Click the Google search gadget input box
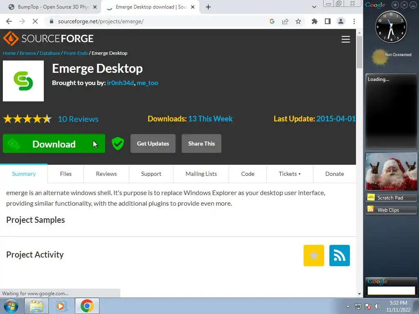Viewport: 419px width, 314px height. point(391,291)
